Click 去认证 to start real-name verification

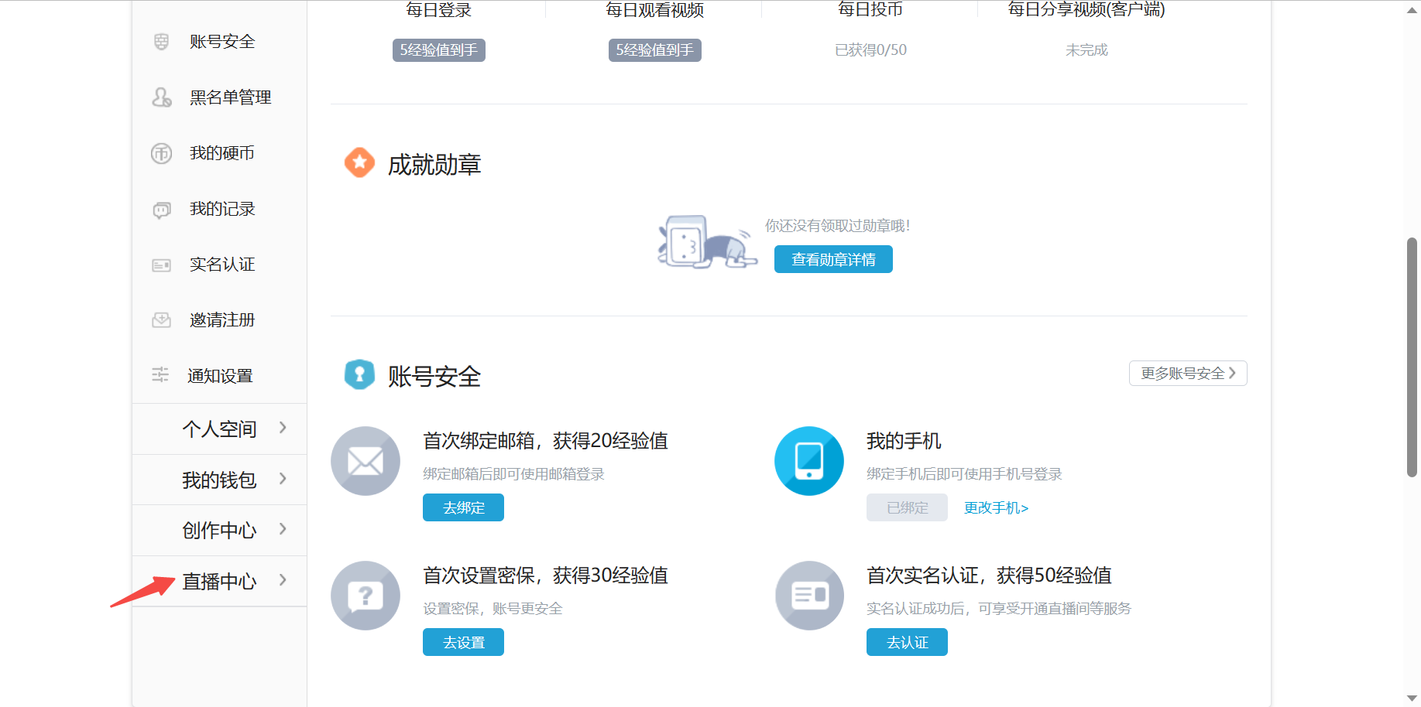pyautogui.click(x=906, y=641)
